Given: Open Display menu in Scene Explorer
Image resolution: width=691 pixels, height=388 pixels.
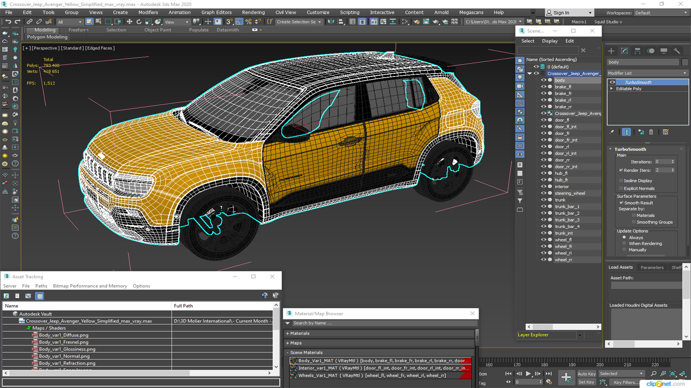Looking at the screenshot, I should tap(550, 41).
